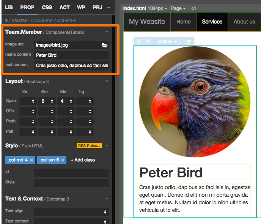Screen dimensions: 261x224
Task: Open the Text align dropdown
Action: 71,212
